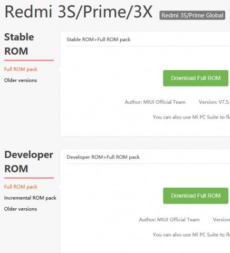Click the Version label in Developer section
230x253 pixels.
[222, 220]
